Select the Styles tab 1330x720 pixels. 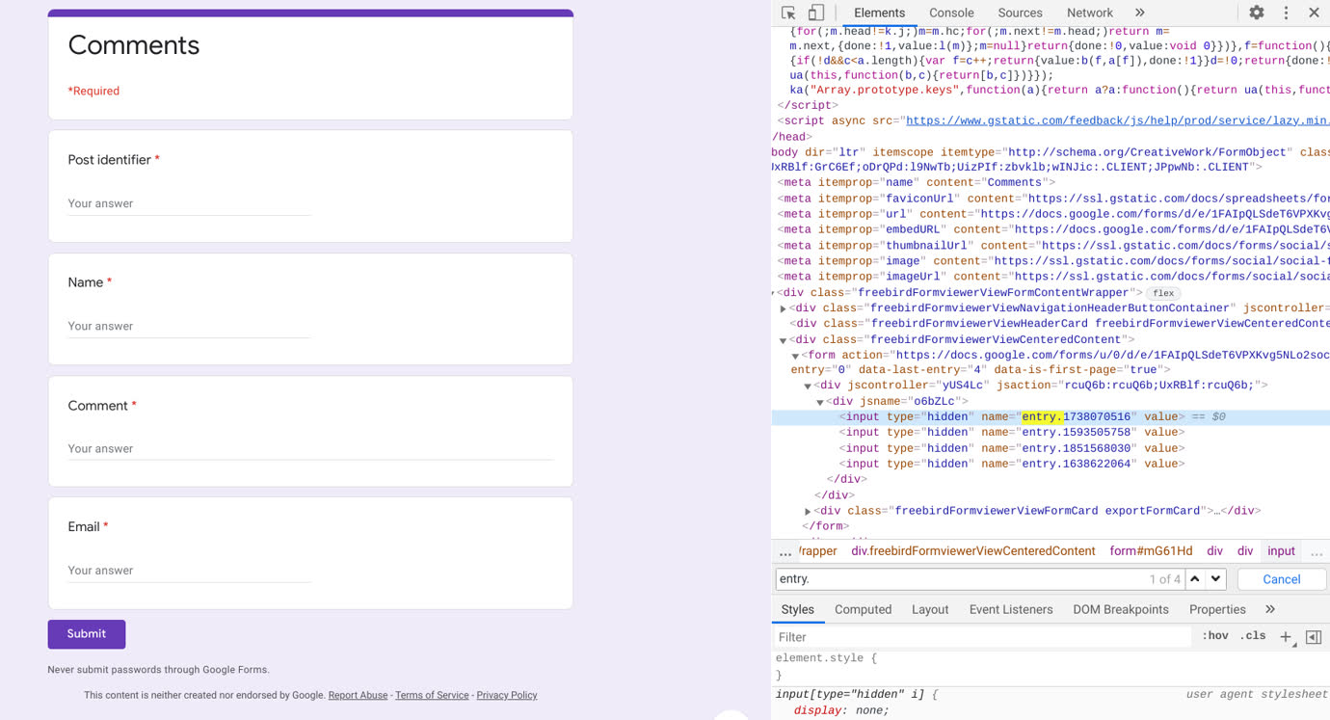coord(798,609)
